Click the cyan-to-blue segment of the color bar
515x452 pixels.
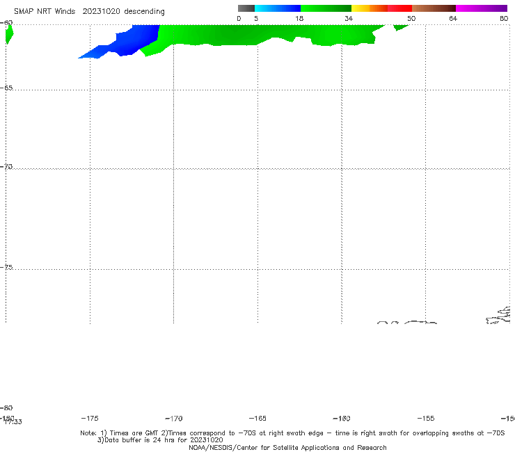[278, 8]
